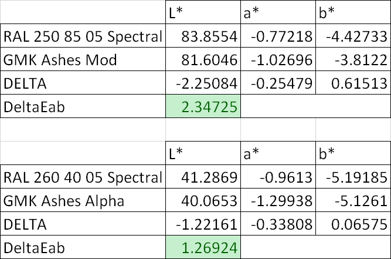The height and width of the screenshot is (259, 391).
Task: Select the cell with value -1.29938
Action: [278, 201]
